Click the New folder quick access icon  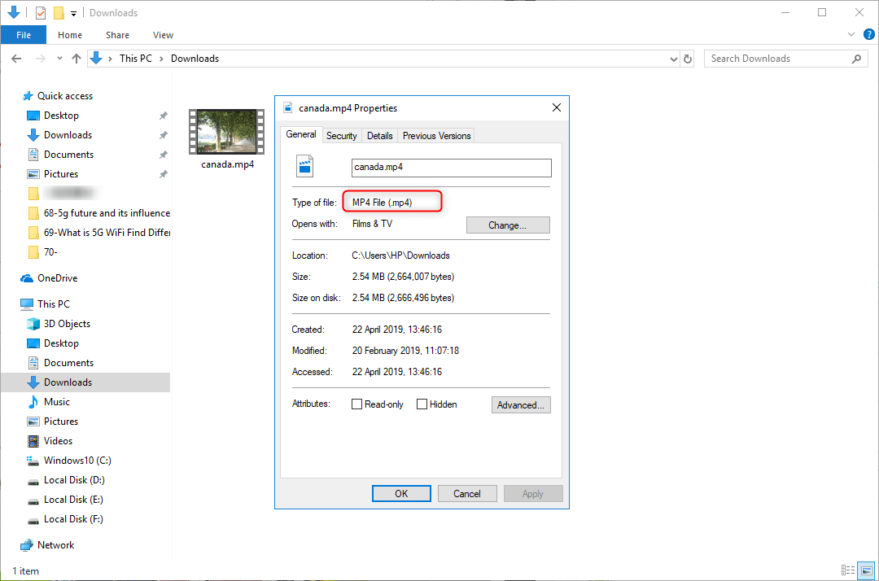(59, 12)
